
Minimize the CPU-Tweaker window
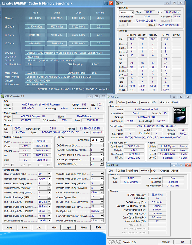[89, 96]
